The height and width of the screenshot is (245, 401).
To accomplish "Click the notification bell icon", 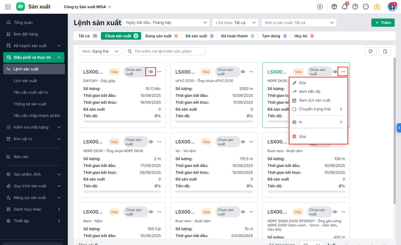I will [x=345, y=7].
